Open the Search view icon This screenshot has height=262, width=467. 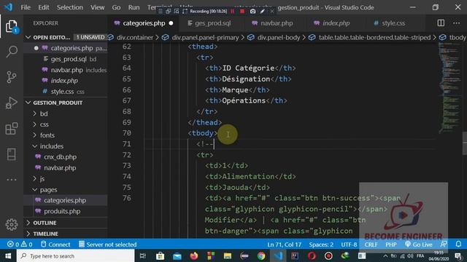tap(12, 52)
